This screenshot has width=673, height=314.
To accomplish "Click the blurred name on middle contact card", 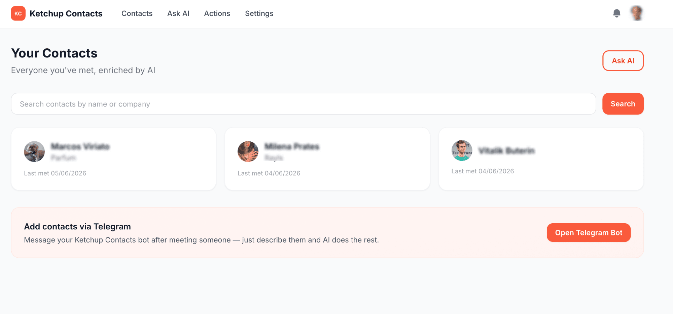I will 292,146.
